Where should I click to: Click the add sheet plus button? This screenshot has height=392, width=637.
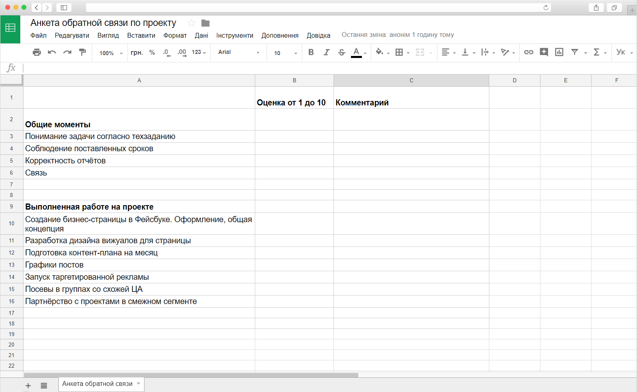coord(28,386)
